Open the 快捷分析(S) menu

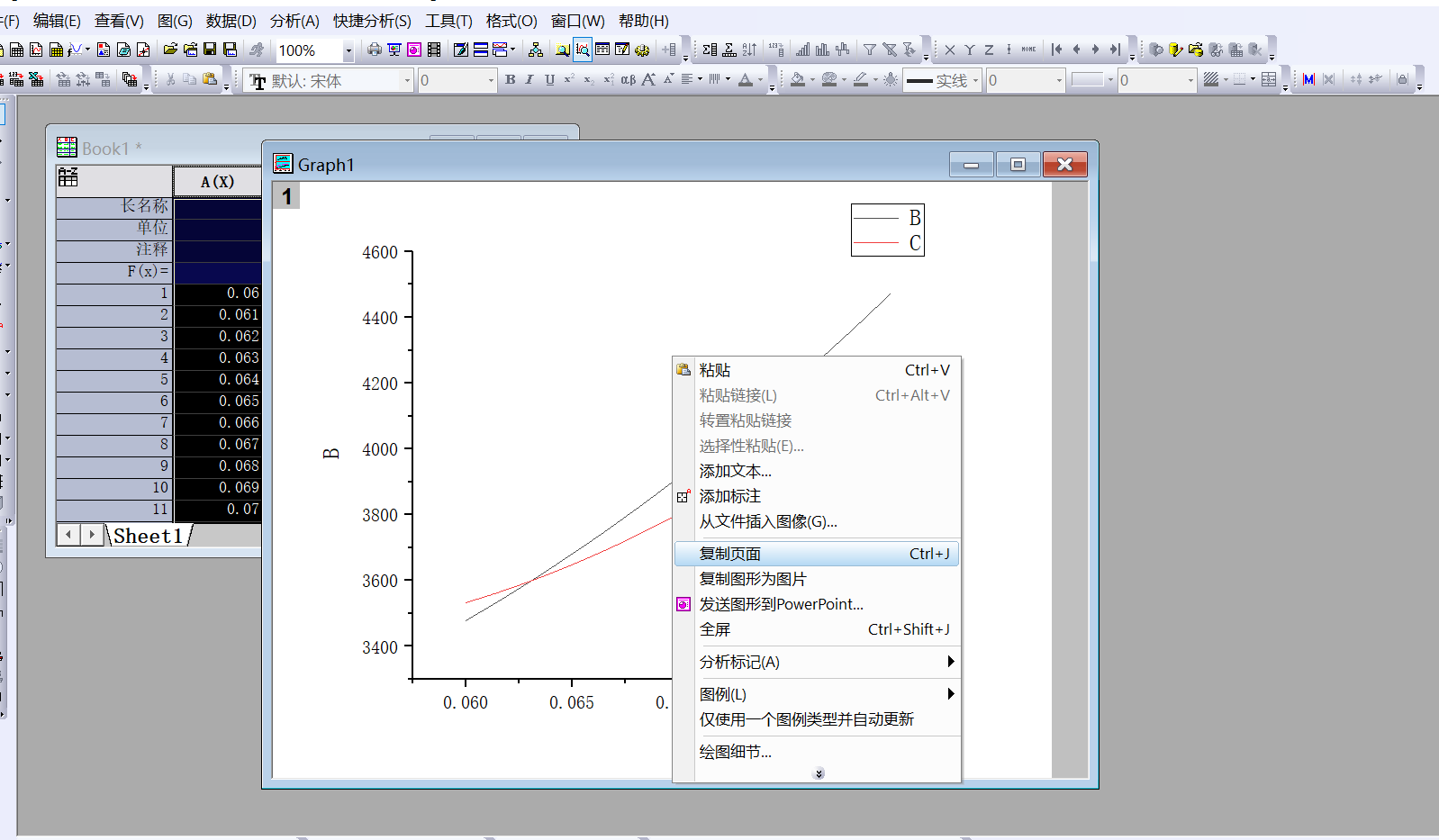tap(372, 21)
